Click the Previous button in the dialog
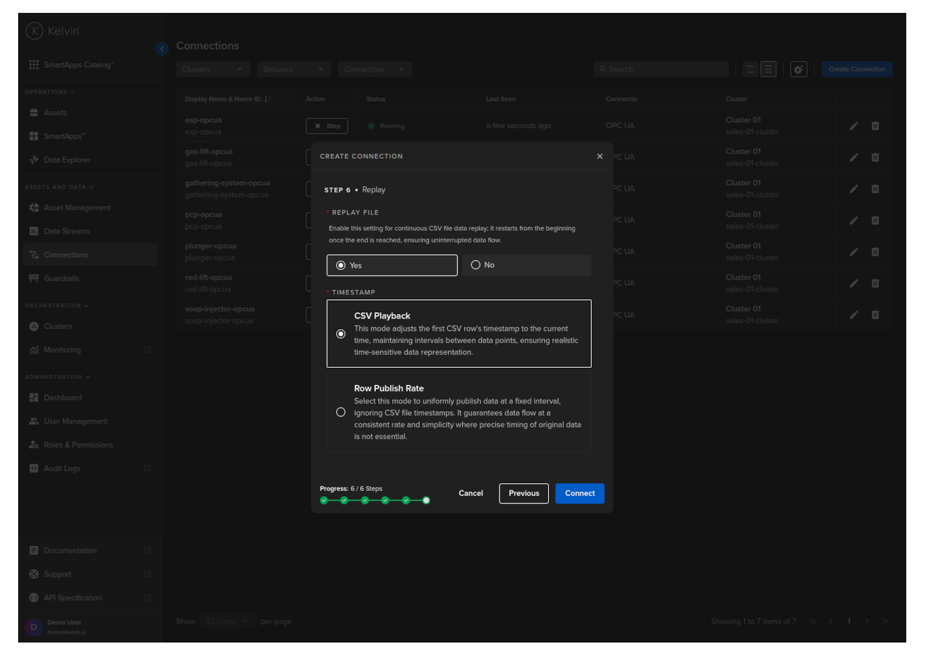 [x=523, y=493]
